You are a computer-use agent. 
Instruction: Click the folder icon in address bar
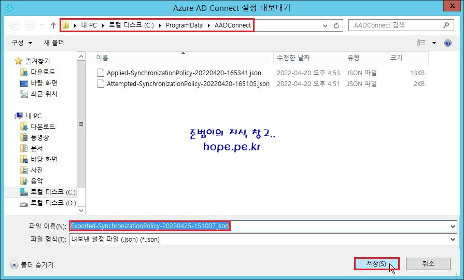pos(66,25)
